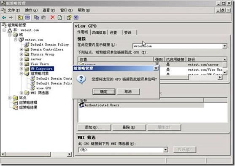235x166 pixels.
Task: Select the Authenticated Users entry
Action: tap(102, 105)
